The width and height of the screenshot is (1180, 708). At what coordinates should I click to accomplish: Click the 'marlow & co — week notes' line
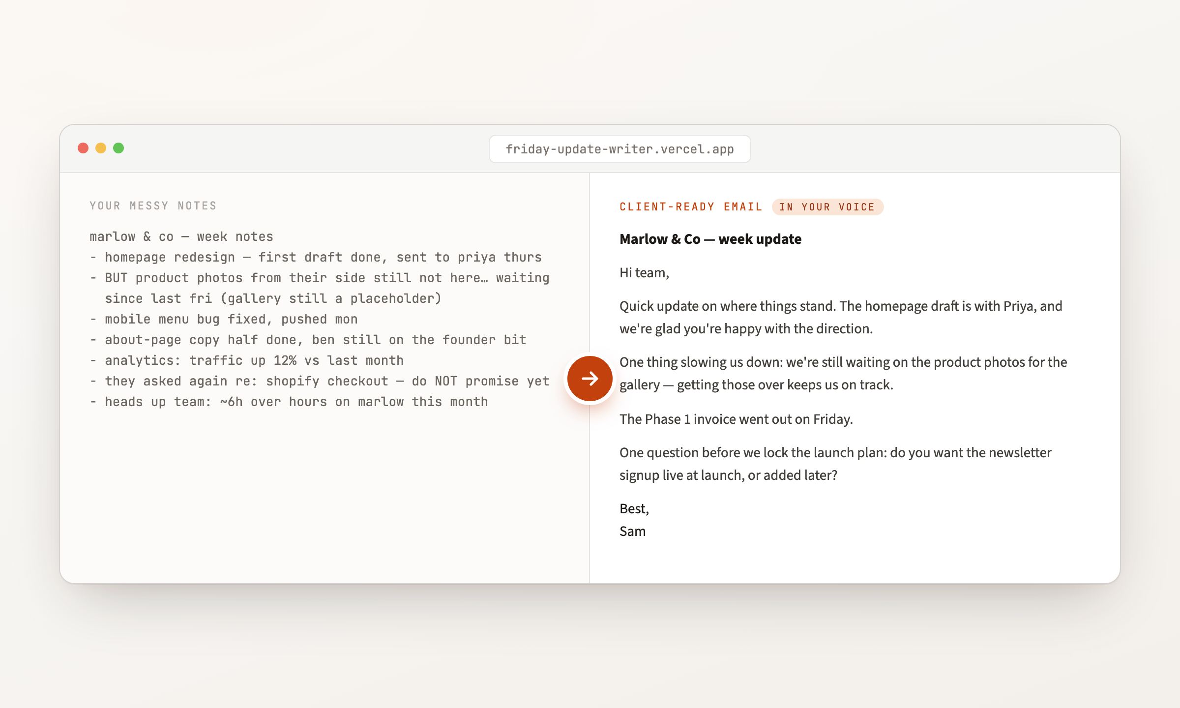[x=181, y=236]
